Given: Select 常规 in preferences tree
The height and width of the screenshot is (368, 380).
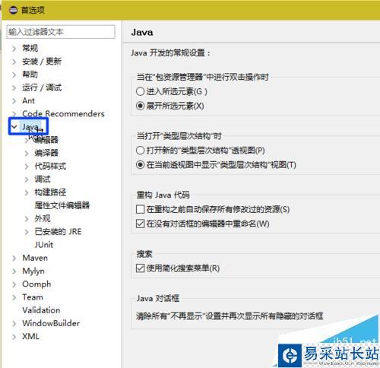Looking at the screenshot, I should pos(30,48).
